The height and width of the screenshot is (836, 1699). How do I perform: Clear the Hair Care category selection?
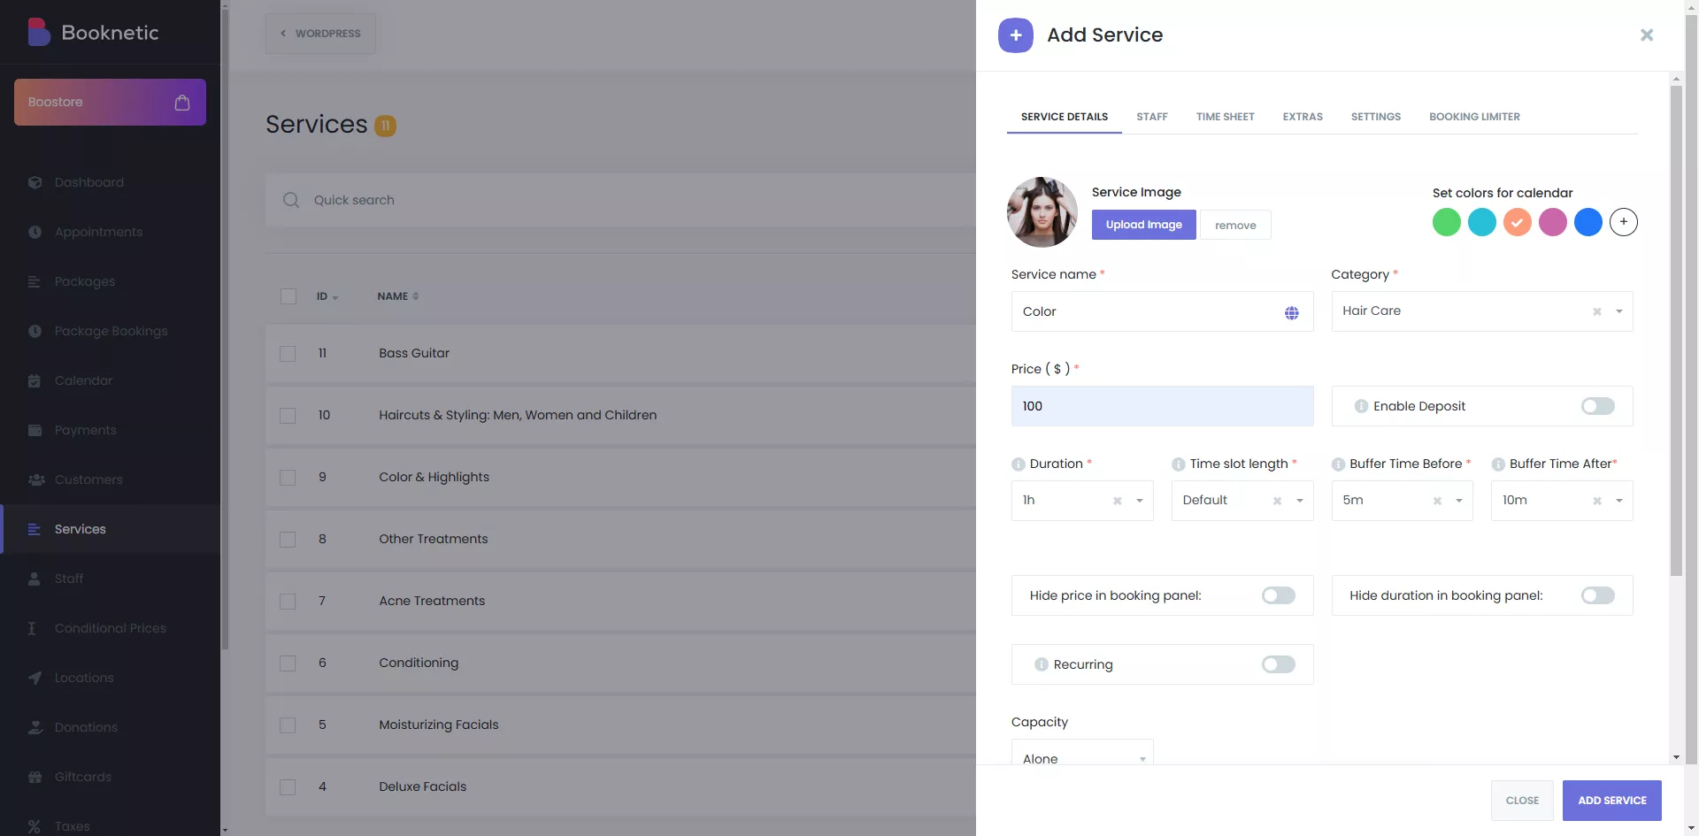1596,311
